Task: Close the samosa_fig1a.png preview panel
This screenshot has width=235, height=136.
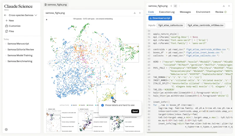Action: pyautogui.click(x=140, y=13)
